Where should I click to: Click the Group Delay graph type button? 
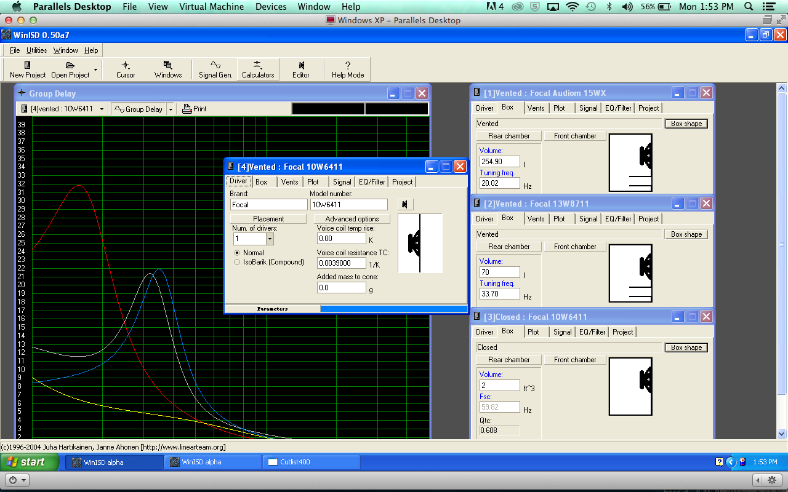[139, 109]
